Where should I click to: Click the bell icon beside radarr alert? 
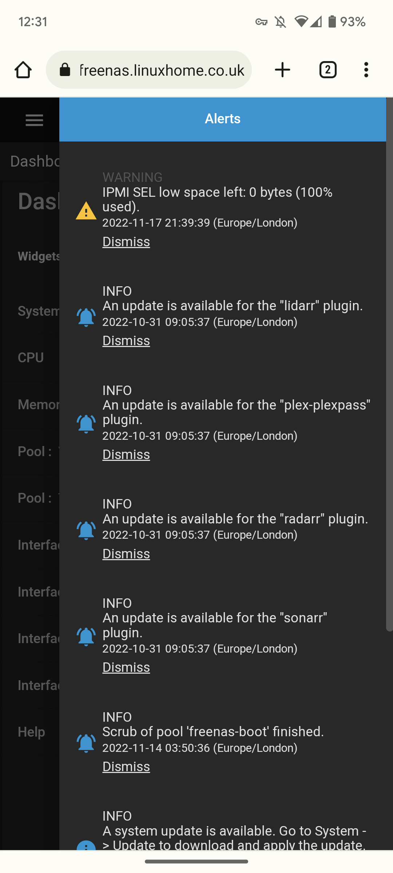[86, 530]
